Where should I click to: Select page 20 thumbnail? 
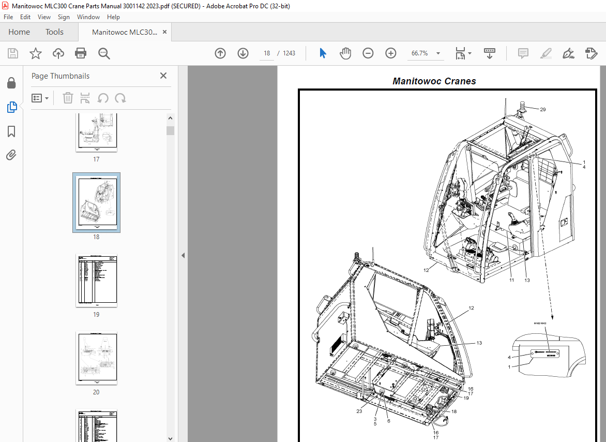(x=97, y=358)
